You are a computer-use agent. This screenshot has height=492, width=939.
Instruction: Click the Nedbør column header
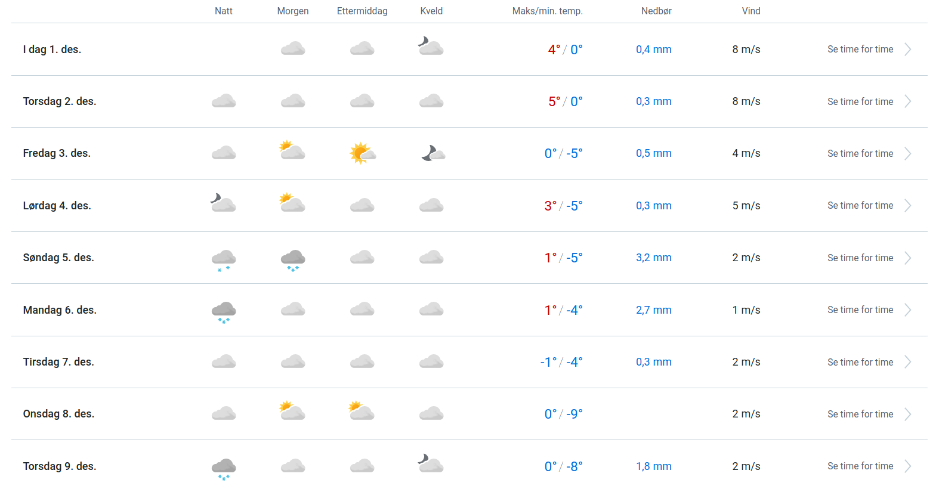click(656, 11)
